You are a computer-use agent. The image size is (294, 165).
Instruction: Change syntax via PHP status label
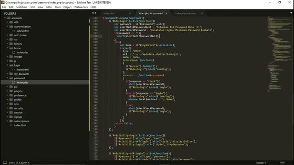[283, 163]
